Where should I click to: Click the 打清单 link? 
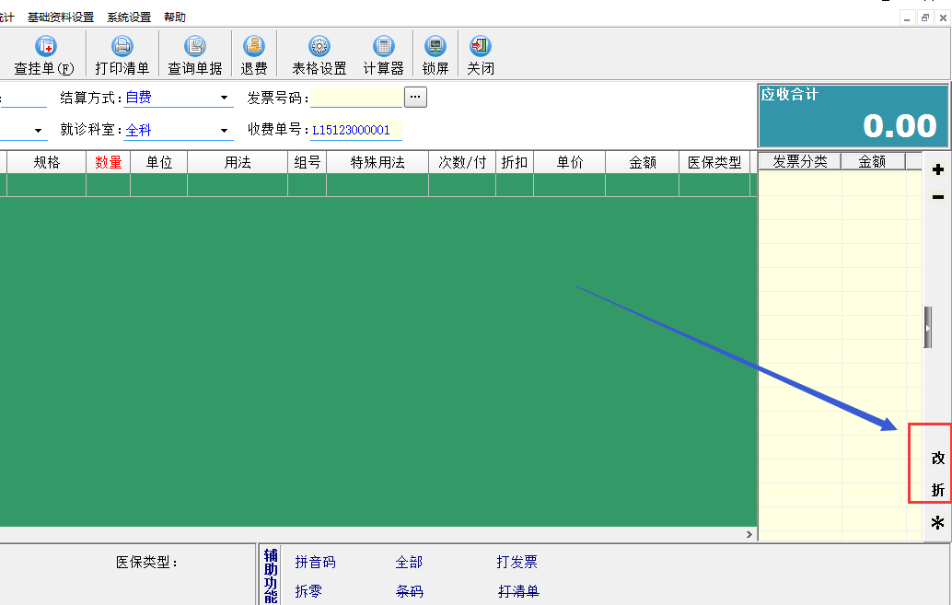coord(518,591)
